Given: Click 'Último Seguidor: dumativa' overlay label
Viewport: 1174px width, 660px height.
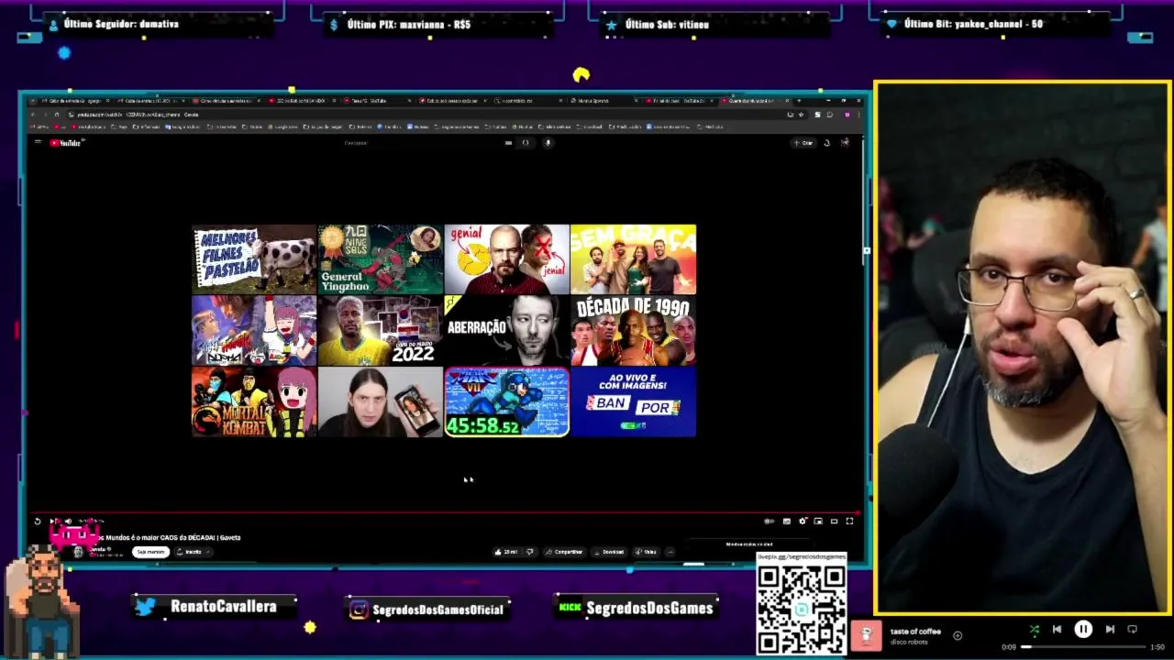Looking at the screenshot, I should click(121, 24).
